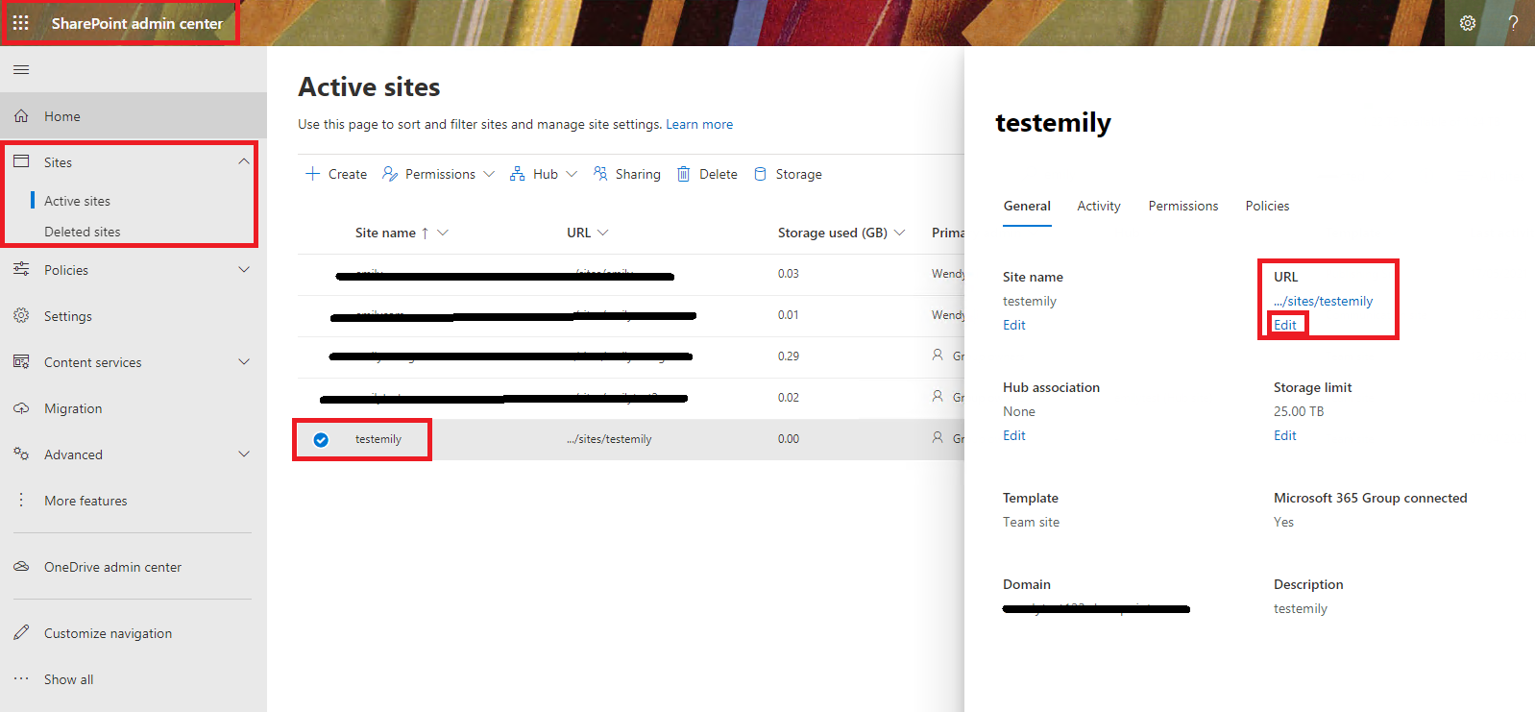Image resolution: width=1535 pixels, height=712 pixels.
Task: Open the help question mark icon
Action: [x=1513, y=23]
